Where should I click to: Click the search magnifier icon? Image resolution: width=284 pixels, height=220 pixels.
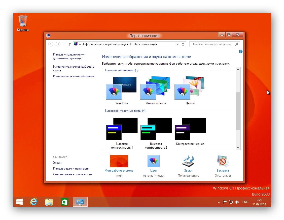point(237,44)
